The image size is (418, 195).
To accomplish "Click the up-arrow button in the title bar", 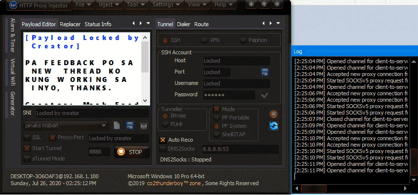I will [264, 4].
